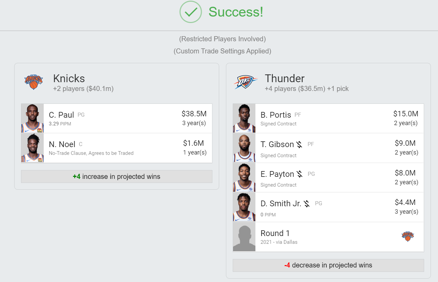Click the crossed-dollar icon next to E. Payton
This screenshot has height=282, width=438.
click(x=299, y=174)
